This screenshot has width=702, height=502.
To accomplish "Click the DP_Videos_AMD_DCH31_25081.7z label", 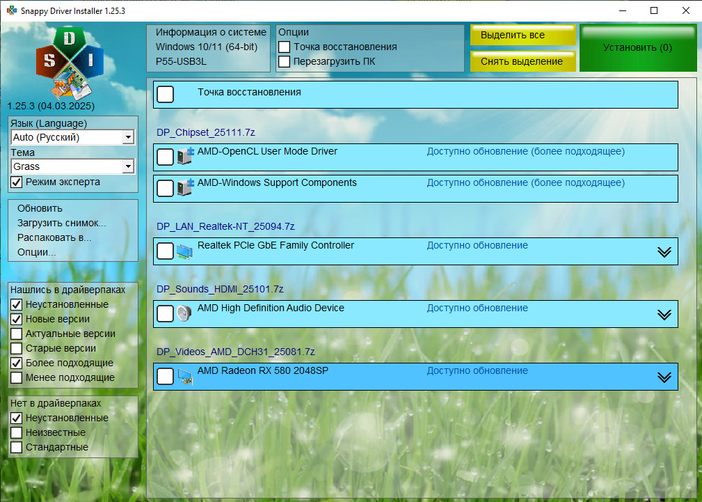I will click(x=235, y=352).
